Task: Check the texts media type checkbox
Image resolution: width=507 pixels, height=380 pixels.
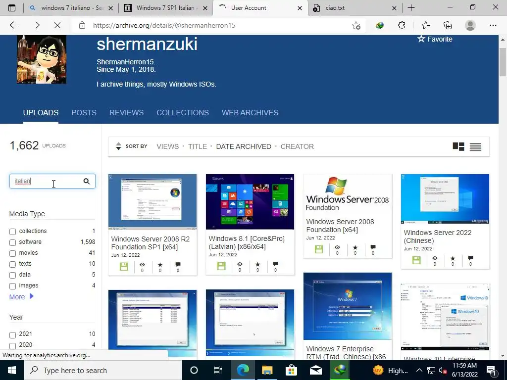Action: click(x=12, y=264)
